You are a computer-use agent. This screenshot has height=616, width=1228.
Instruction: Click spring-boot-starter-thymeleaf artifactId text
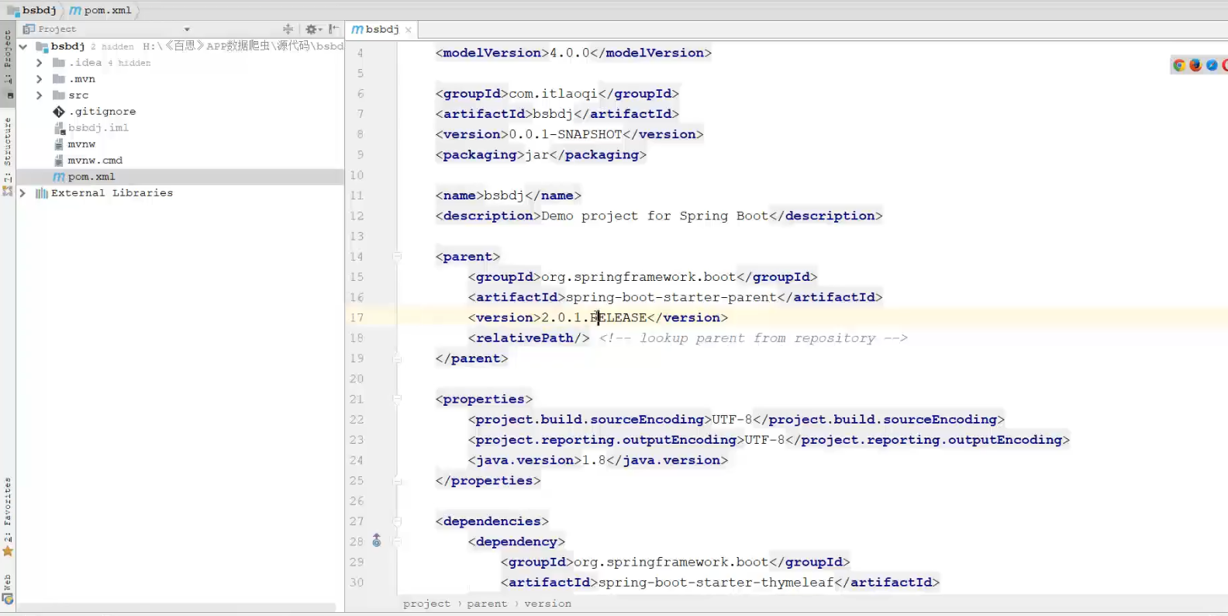[x=716, y=583]
